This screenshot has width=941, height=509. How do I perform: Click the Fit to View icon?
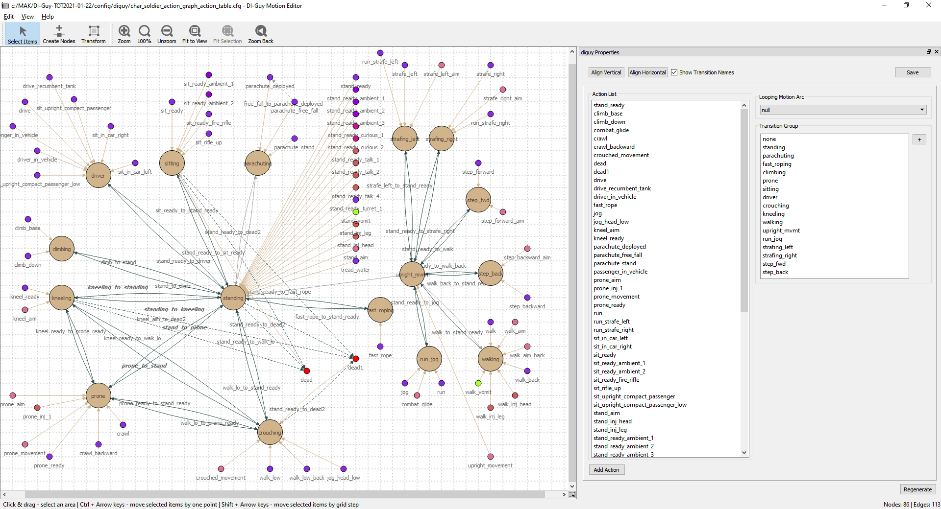[195, 31]
